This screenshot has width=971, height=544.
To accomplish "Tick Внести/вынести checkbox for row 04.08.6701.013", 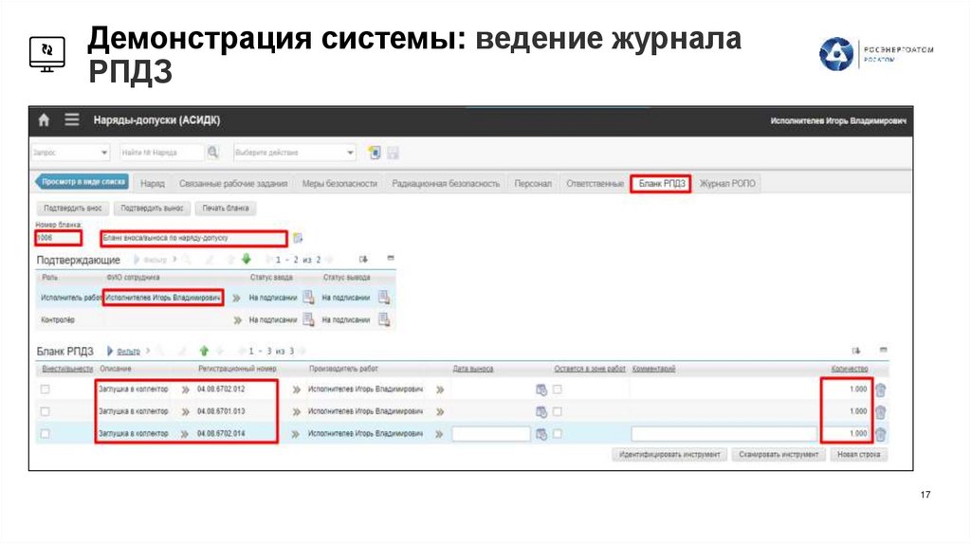I will click(46, 411).
